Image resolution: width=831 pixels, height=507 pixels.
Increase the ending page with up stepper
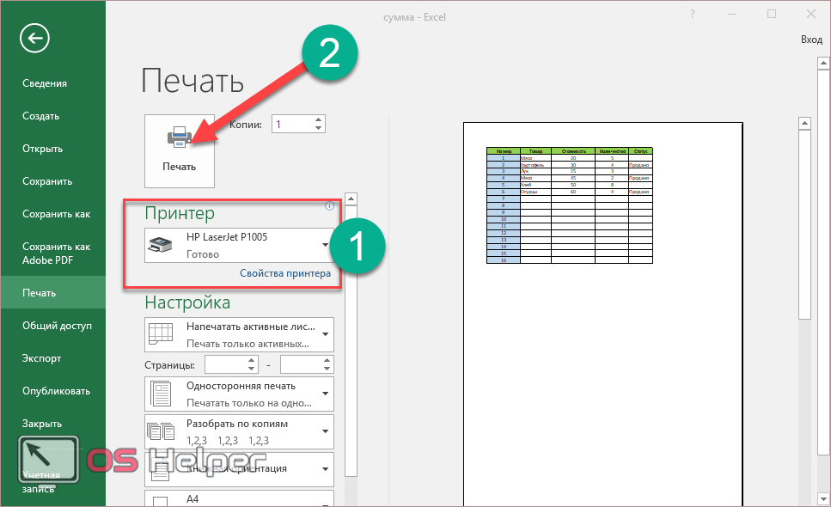point(327,360)
